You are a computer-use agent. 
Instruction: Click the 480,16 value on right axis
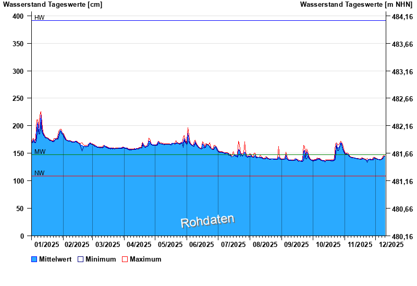point(402,236)
